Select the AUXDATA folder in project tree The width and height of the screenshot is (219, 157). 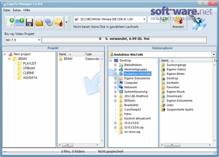point(30,78)
